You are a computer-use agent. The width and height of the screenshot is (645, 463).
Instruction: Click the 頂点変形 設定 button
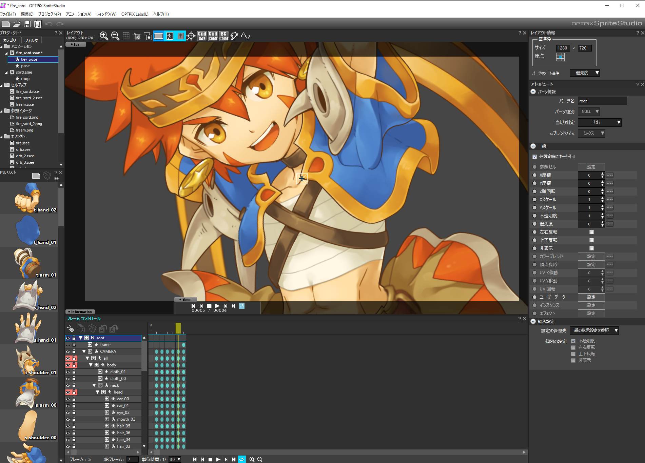tap(591, 265)
